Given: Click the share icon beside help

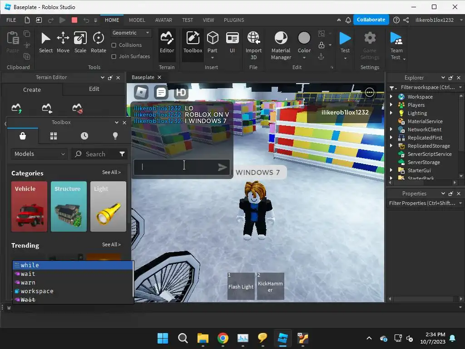Looking at the screenshot, I should (x=406, y=20).
